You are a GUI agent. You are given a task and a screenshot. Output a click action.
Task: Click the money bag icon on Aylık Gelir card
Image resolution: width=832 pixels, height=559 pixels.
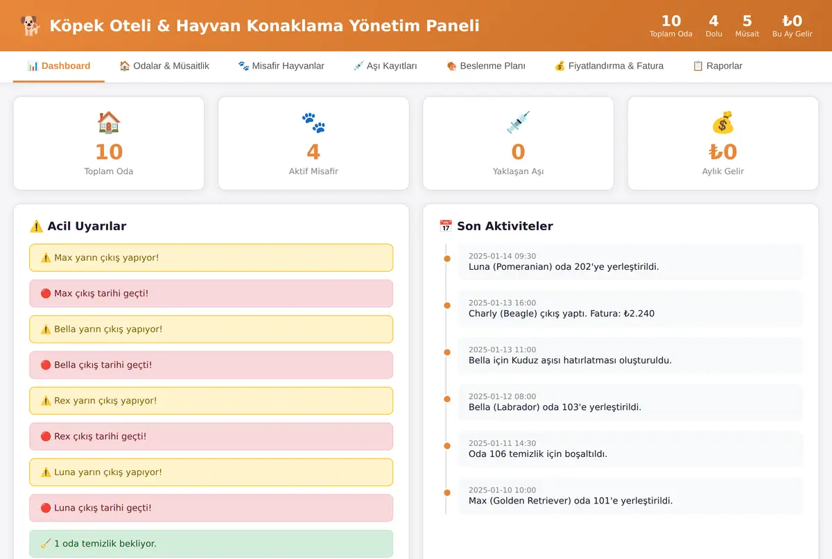(723, 123)
